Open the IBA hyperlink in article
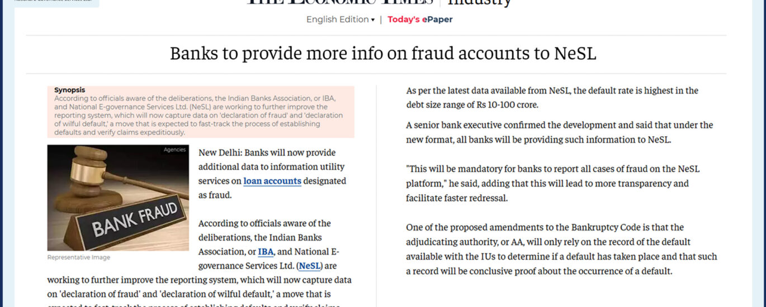Screen dimensions: 766x307 tap(266, 252)
